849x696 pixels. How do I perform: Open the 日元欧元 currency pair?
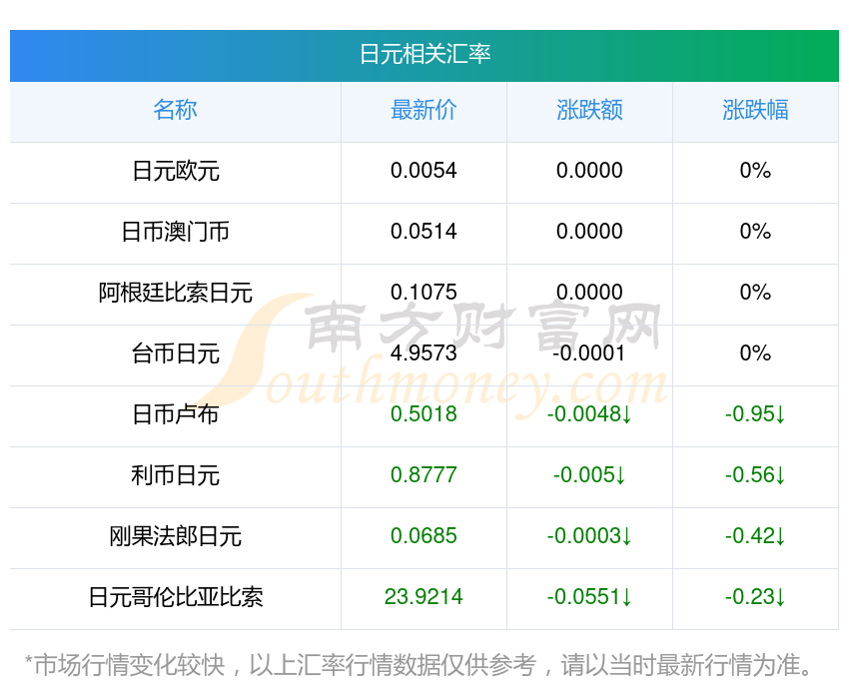(175, 171)
